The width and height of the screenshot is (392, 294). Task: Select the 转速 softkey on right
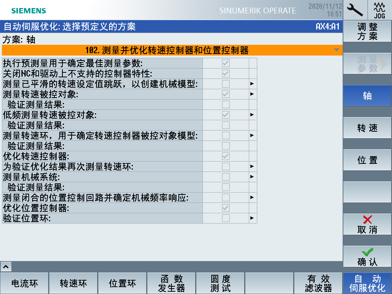point(367,128)
